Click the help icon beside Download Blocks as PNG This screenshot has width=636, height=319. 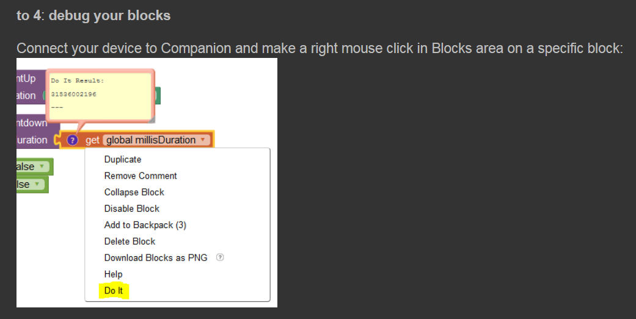click(220, 257)
